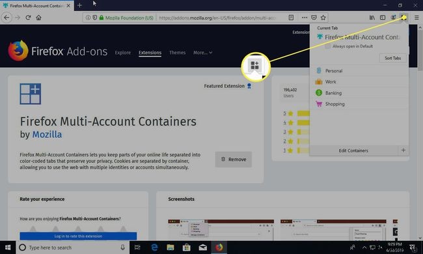Image resolution: width=423 pixels, height=254 pixels.
Task: Remove the extension with Remove button
Action: [234, 160]
